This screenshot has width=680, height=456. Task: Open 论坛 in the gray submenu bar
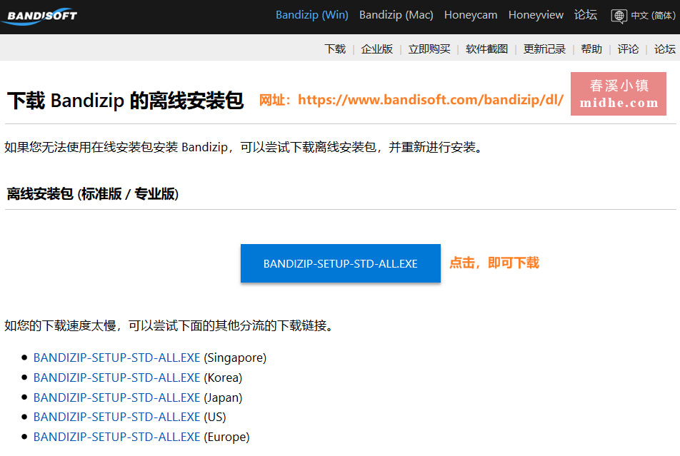(665, 49)
